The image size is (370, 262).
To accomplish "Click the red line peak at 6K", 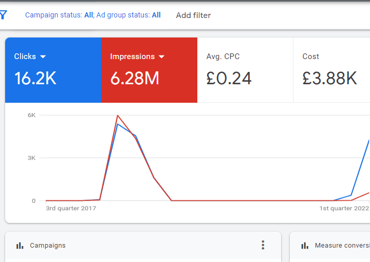I will pos(118,116).
